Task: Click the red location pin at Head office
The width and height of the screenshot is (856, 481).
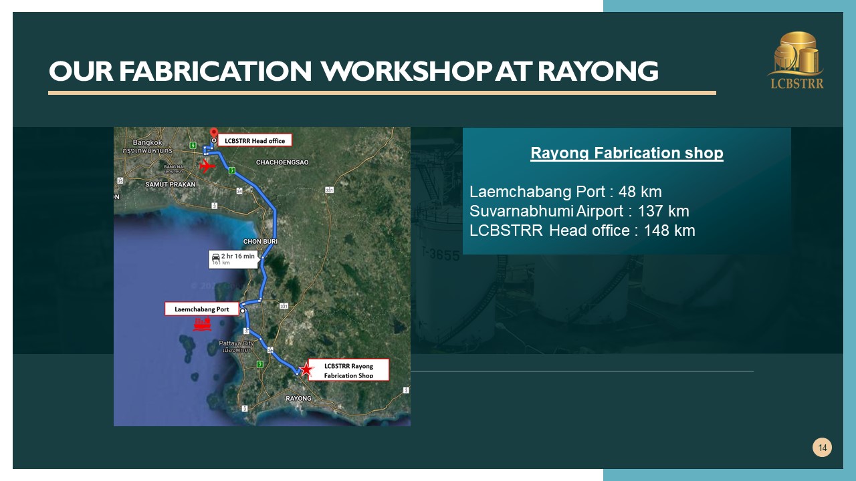Action: tap(213, 134)
